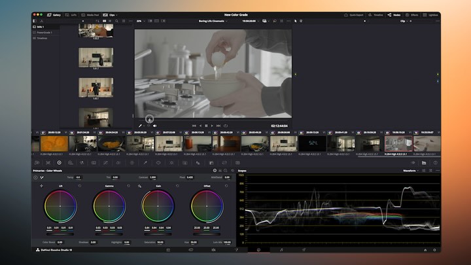Image resolution: width=471 pixels, height=265 pixels.
Task: Open the Gallery panel
Action: tap(54, 14)
